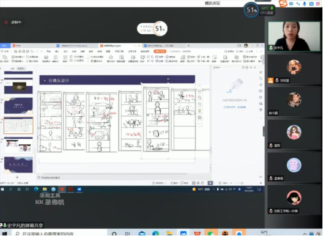Screen dimensions: 323x236
Task: Toggle the checkbox below lock aspect ratio
Action: click(92, 61)
